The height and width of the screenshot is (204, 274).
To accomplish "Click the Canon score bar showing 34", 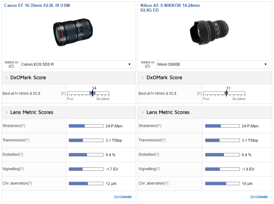I will coord(88,93).
